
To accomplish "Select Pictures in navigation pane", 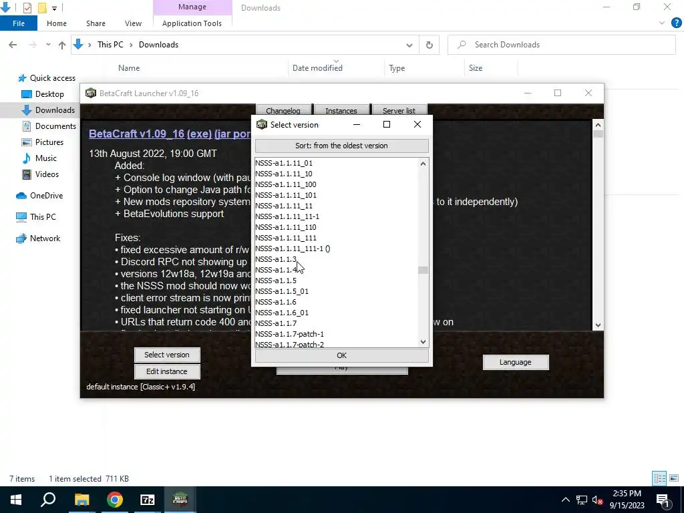I will [49, 142].
